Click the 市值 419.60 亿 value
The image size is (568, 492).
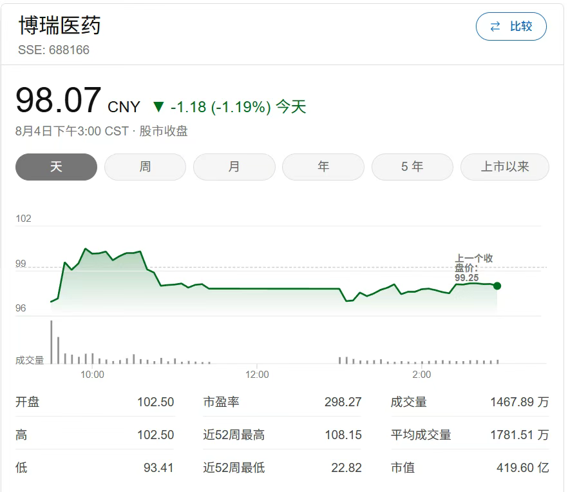pyautogui.click(x=522, y=467)
